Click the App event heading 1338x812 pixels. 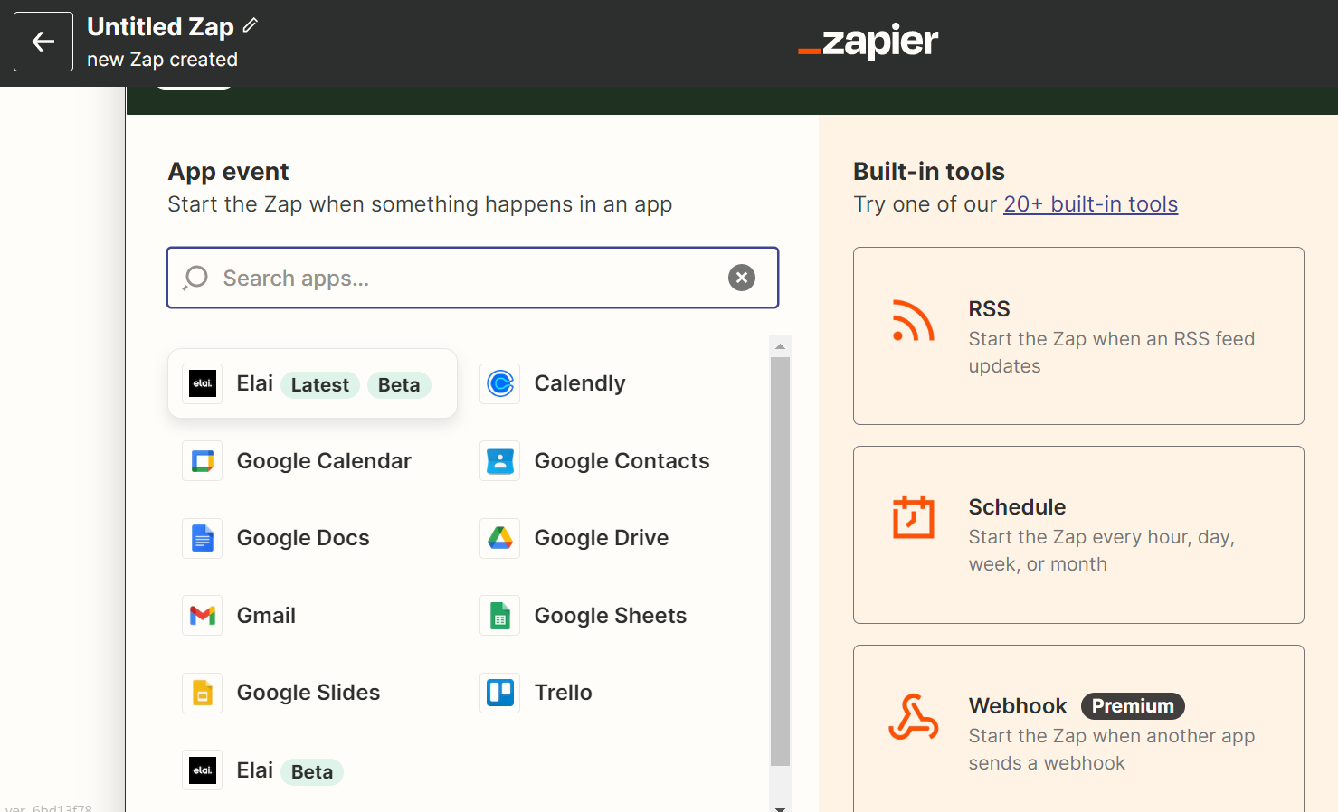[229, 172]
